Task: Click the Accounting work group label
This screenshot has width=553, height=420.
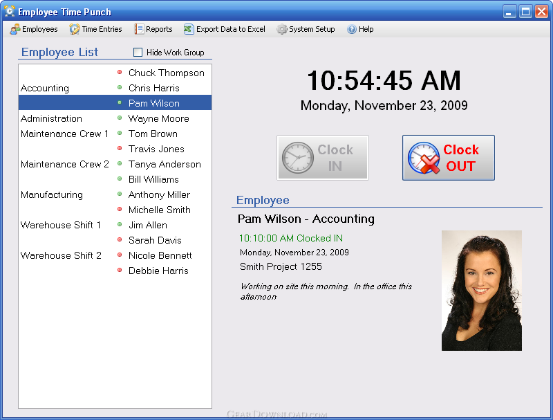Action: (x=45, y=89)
